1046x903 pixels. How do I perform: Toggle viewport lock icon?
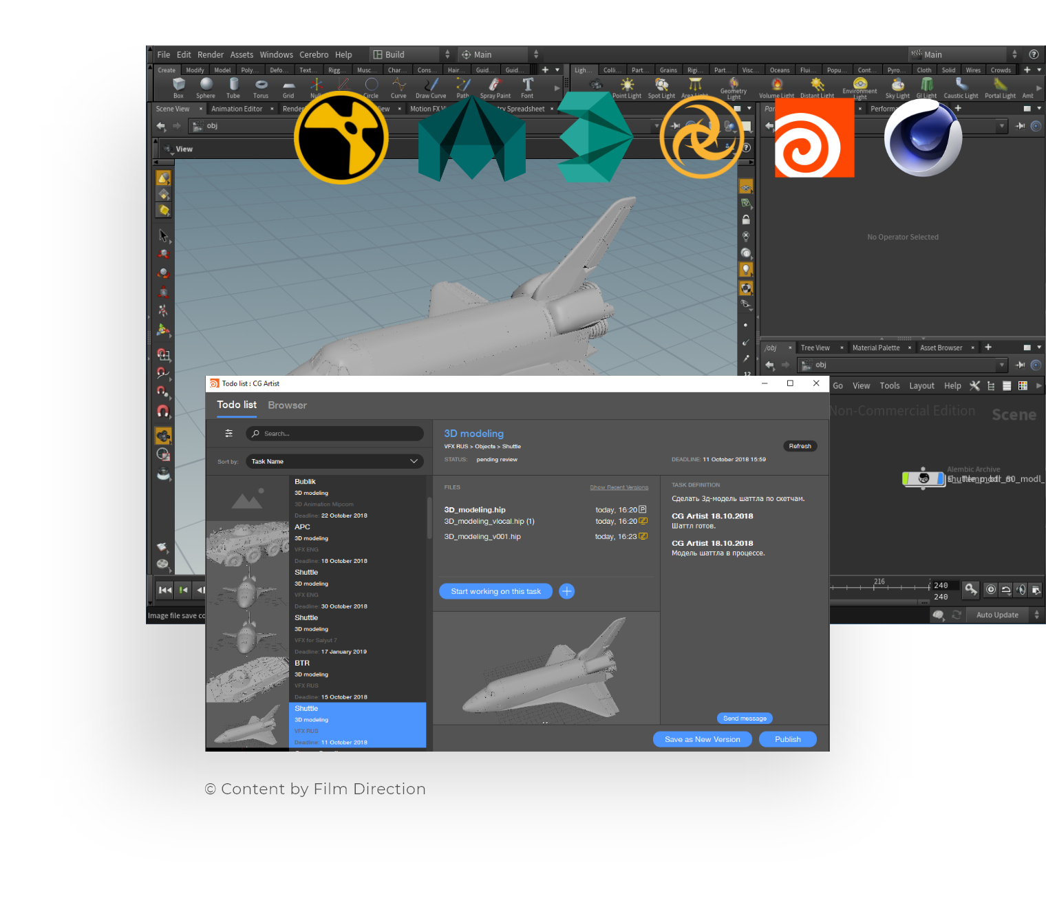746,220
